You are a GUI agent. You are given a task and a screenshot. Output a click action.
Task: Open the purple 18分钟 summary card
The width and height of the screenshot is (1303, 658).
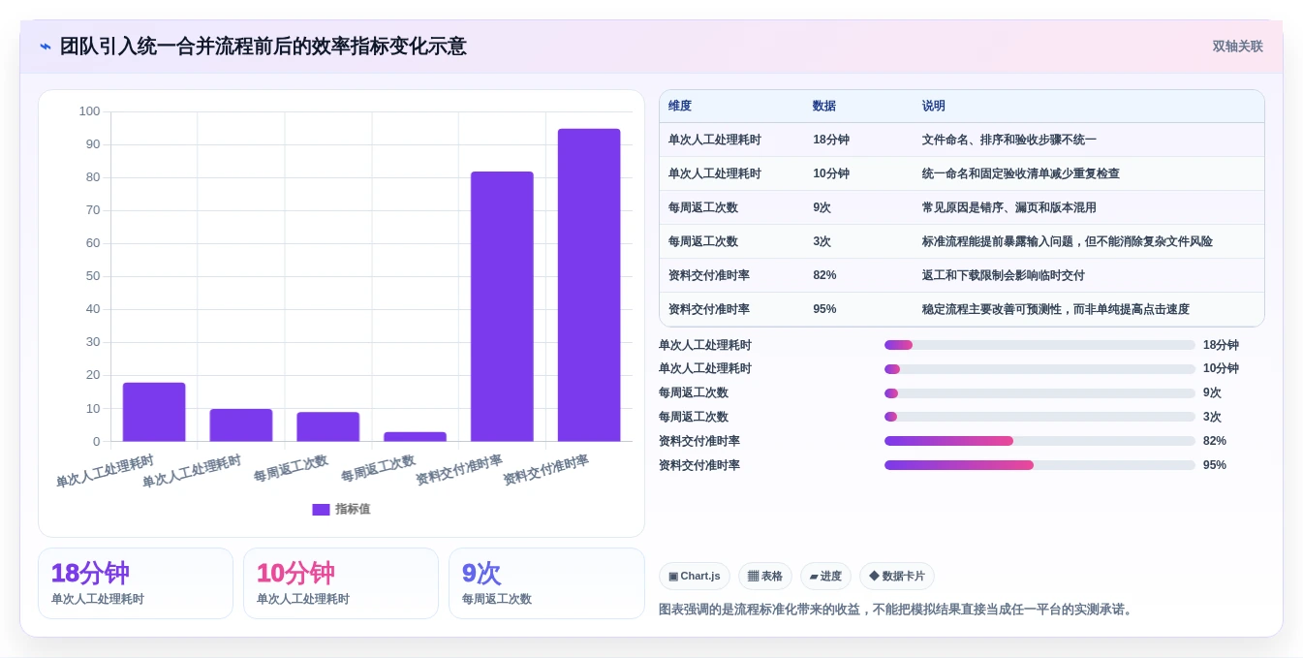[x=136, y=583]
